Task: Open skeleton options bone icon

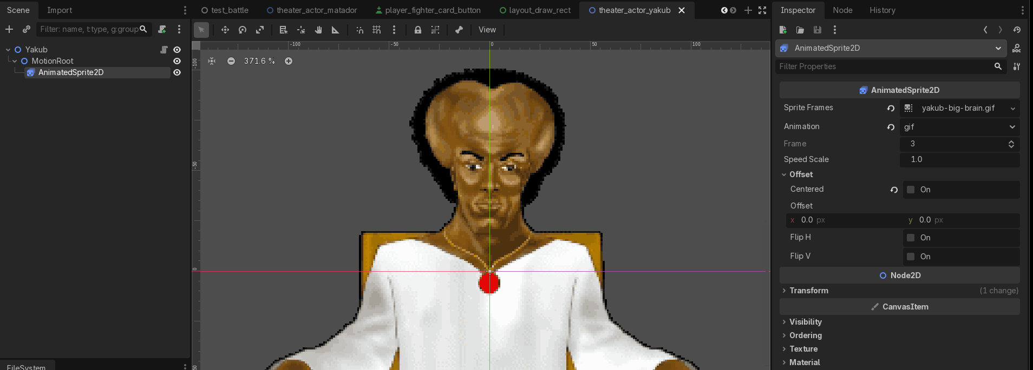Action: [459, 30]
